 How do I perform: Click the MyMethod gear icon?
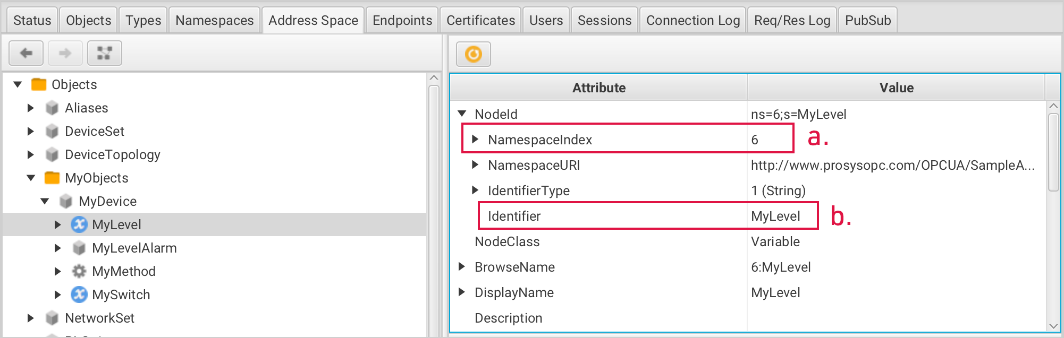coord(79,271)
